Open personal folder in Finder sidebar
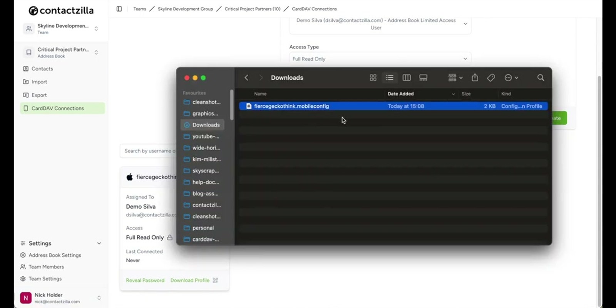 pos(202,228)
